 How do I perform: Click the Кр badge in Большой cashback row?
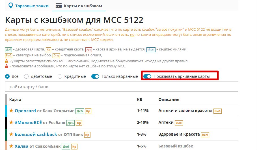[x=87, y=135]
